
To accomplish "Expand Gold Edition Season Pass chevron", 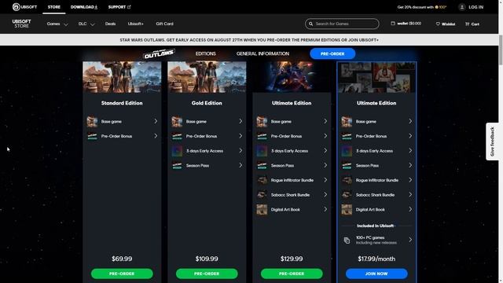I will 240,165.
